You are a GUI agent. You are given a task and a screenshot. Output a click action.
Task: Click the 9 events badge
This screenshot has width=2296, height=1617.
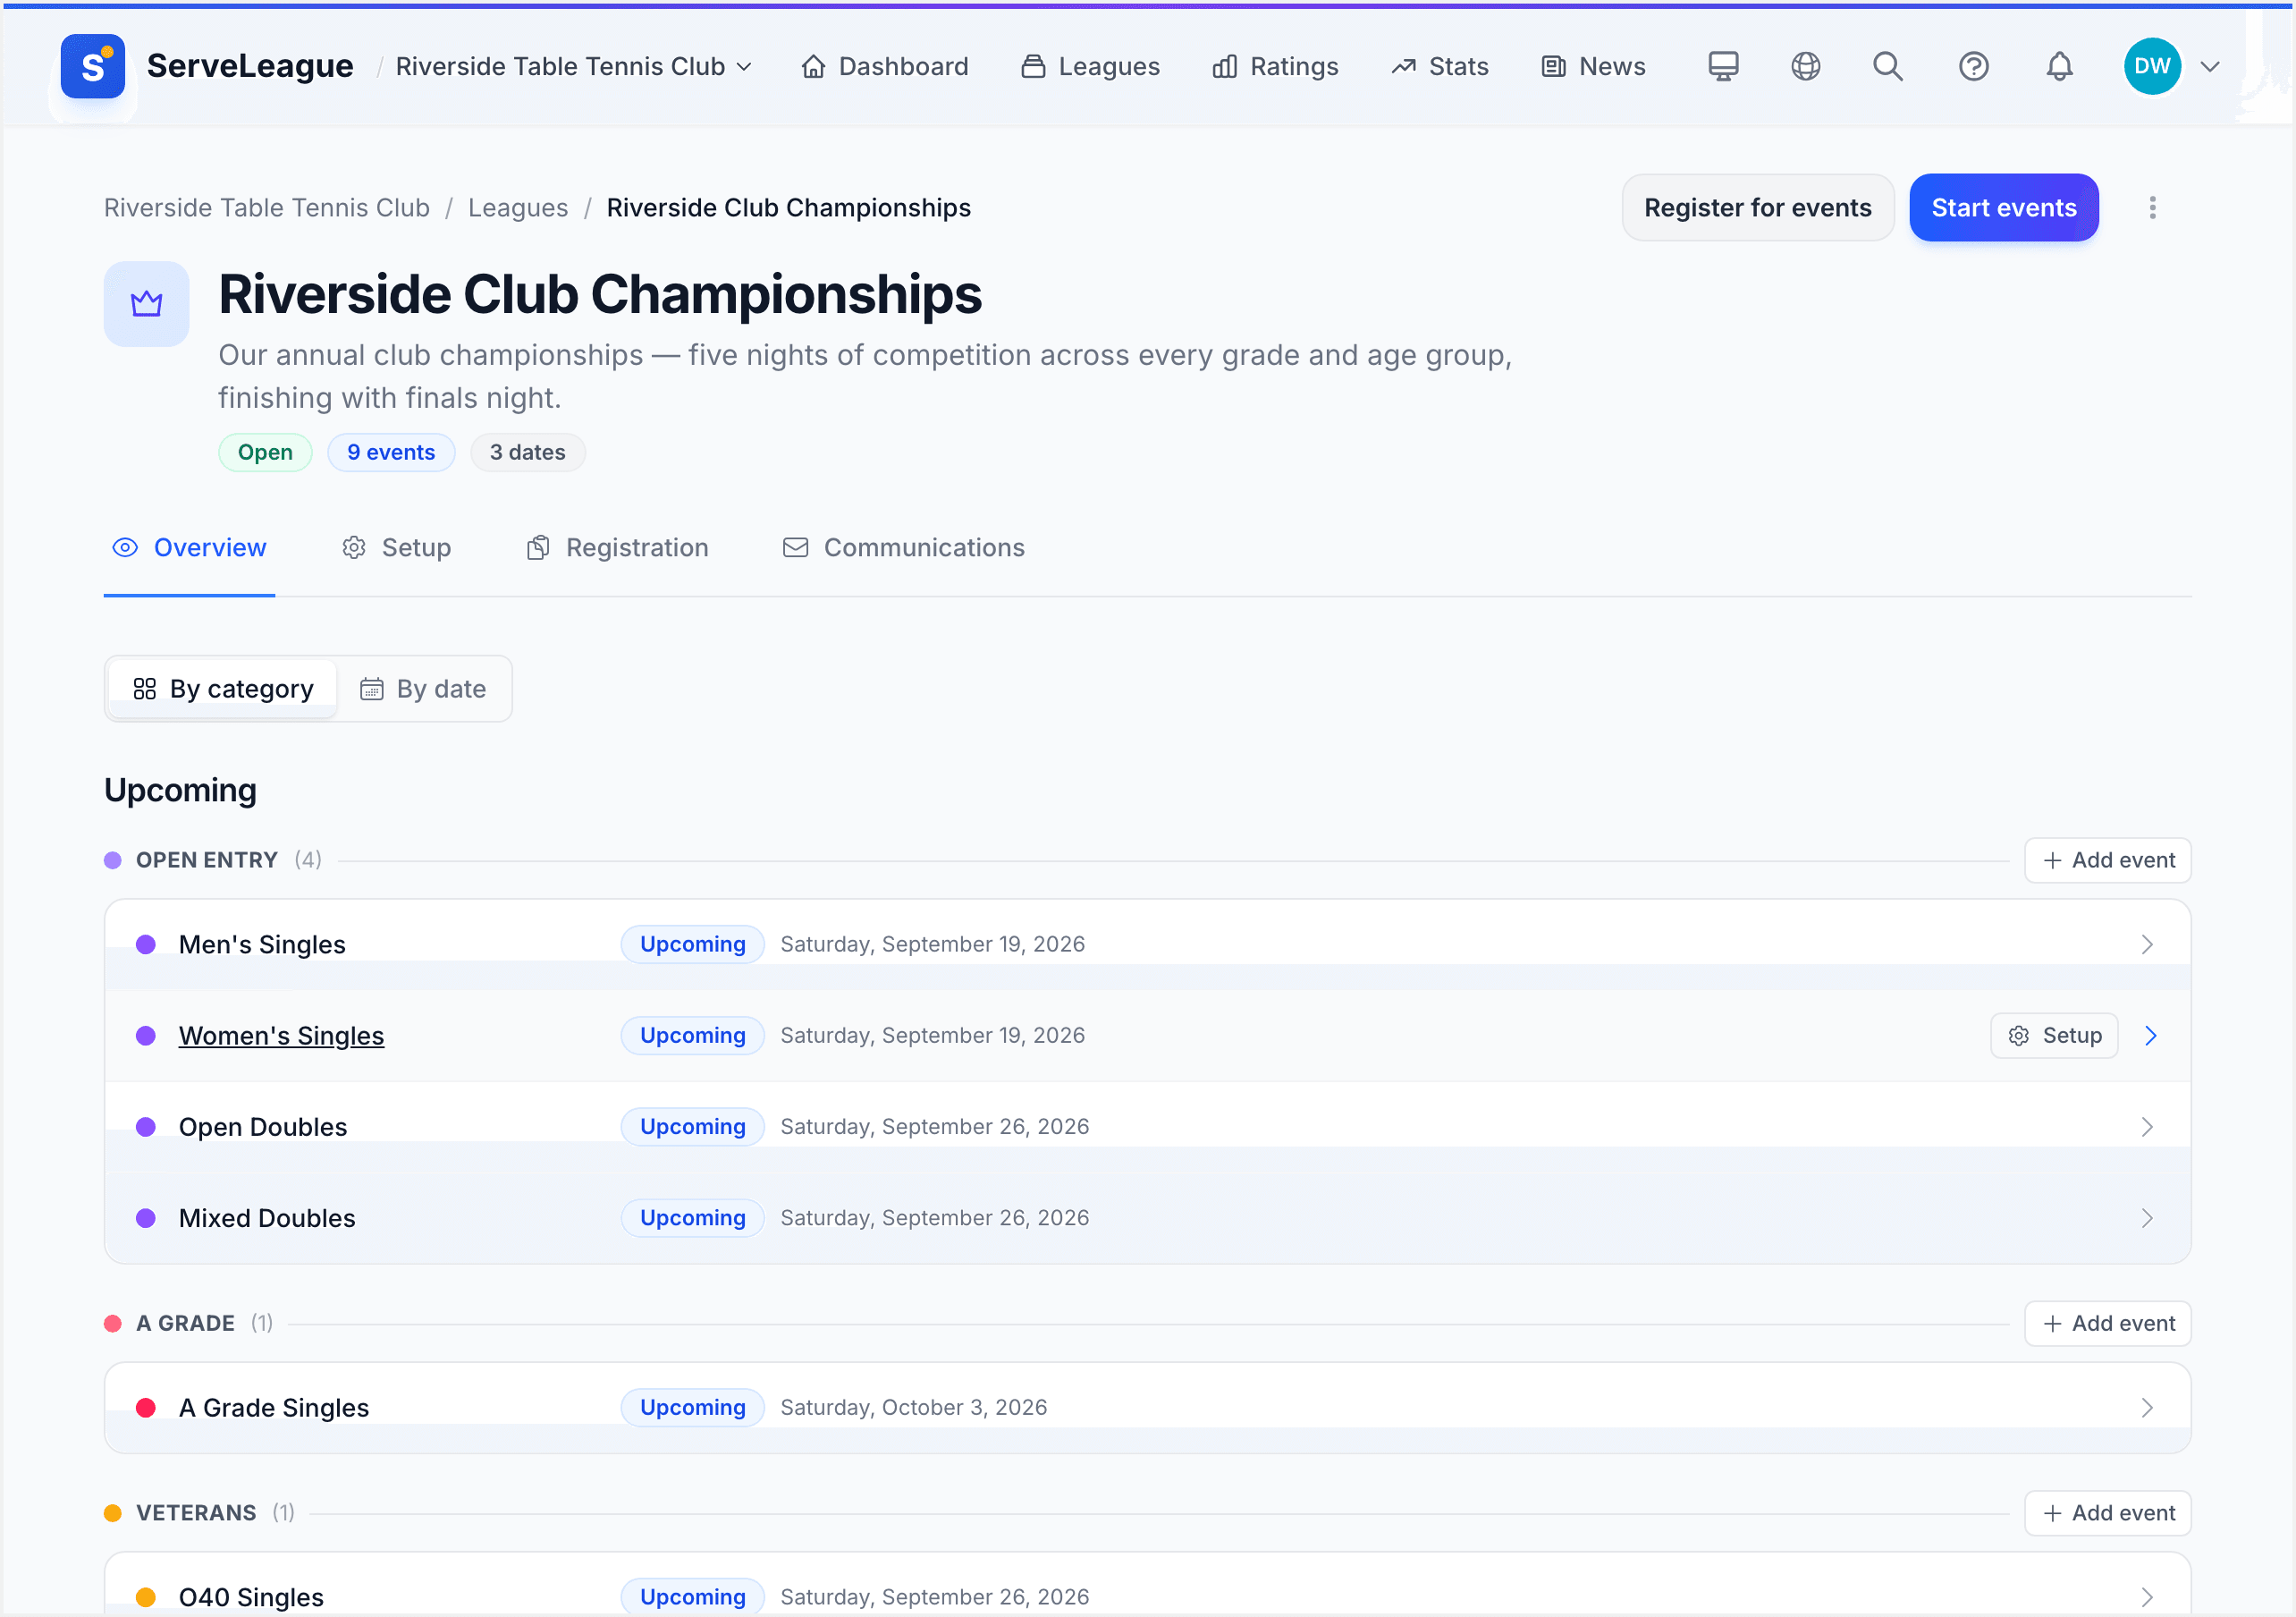point(391,453)
